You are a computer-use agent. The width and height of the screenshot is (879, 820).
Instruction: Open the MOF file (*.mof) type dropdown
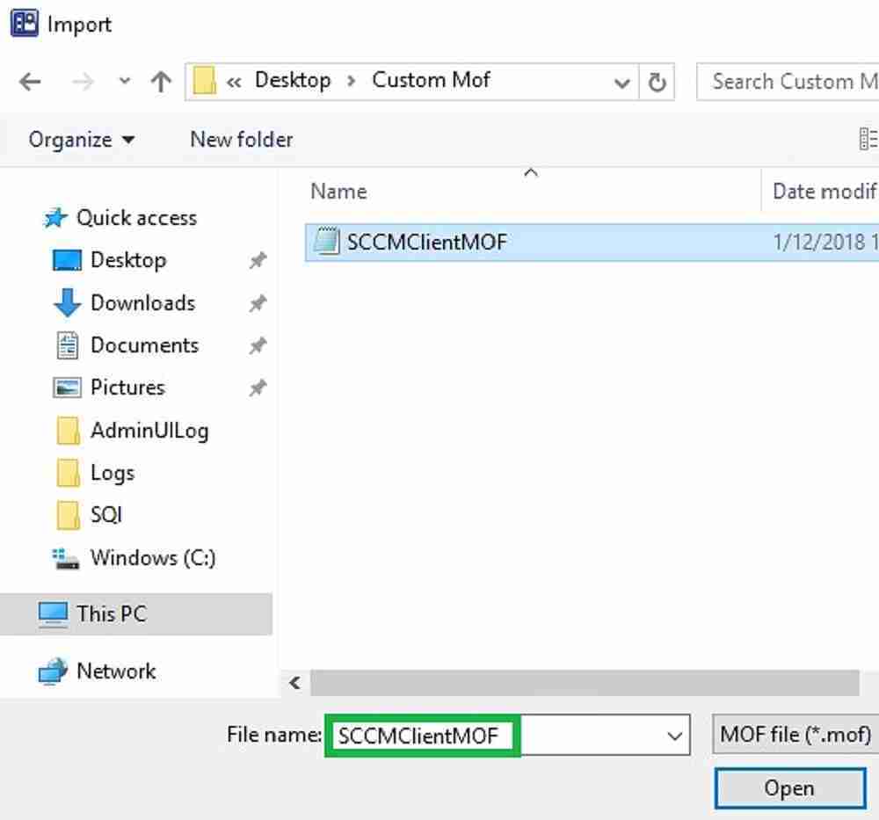pyautogui.click(x=795, y=734)
